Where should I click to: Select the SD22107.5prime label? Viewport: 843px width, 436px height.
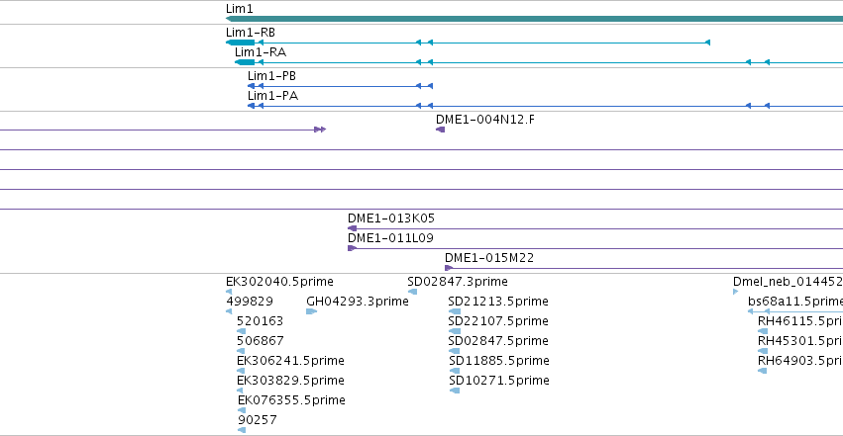tap(498, 321)
